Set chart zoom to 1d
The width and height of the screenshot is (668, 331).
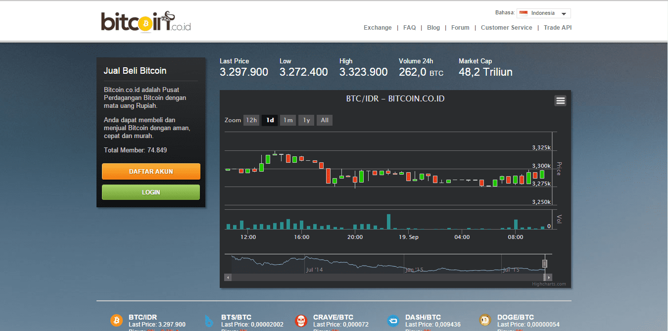click(270, 120)
